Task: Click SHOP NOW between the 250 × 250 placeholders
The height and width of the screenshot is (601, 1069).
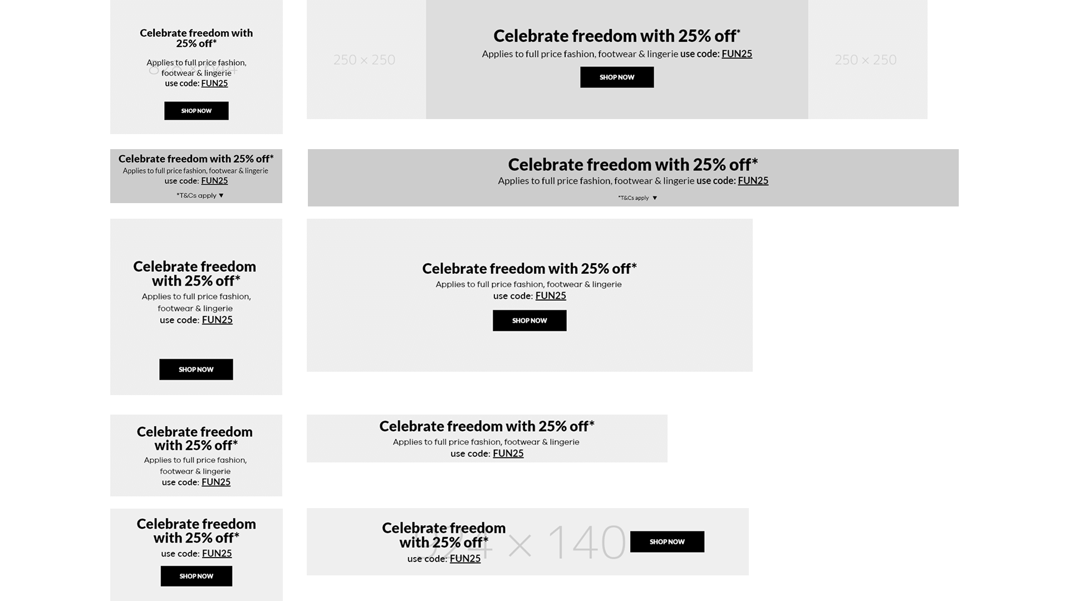Action: [617, 77]
